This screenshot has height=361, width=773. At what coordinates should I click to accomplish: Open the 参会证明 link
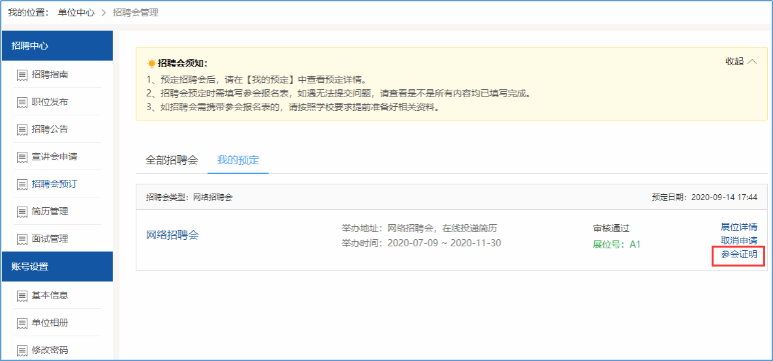click(x=738, y=254)
